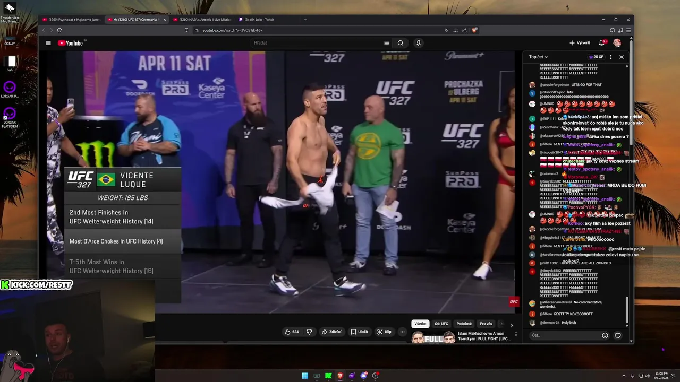Go back in browser history
Screen dimensions: 680x382
45,30
